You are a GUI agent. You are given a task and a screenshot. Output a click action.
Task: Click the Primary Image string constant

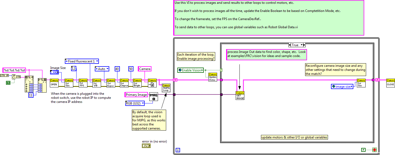tap(136, 95)
